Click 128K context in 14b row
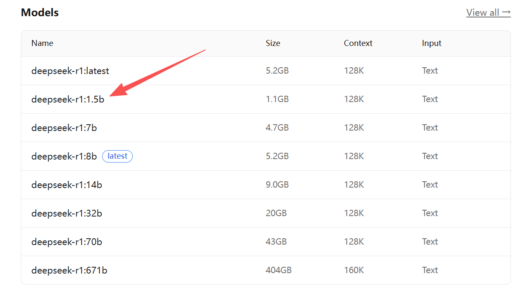 (354, 185)
